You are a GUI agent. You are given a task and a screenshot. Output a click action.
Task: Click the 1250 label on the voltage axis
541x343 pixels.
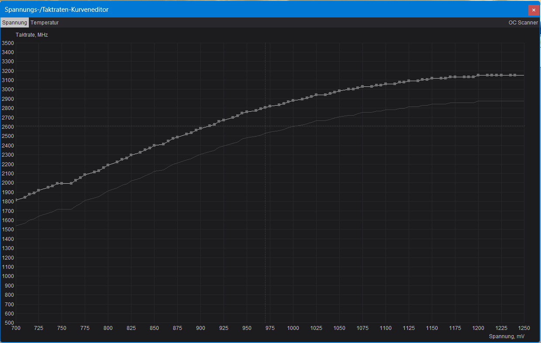tap(524, 328)
